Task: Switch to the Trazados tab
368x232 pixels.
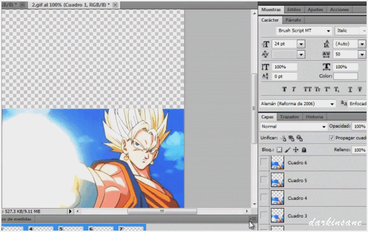Action: coord(289,117)
